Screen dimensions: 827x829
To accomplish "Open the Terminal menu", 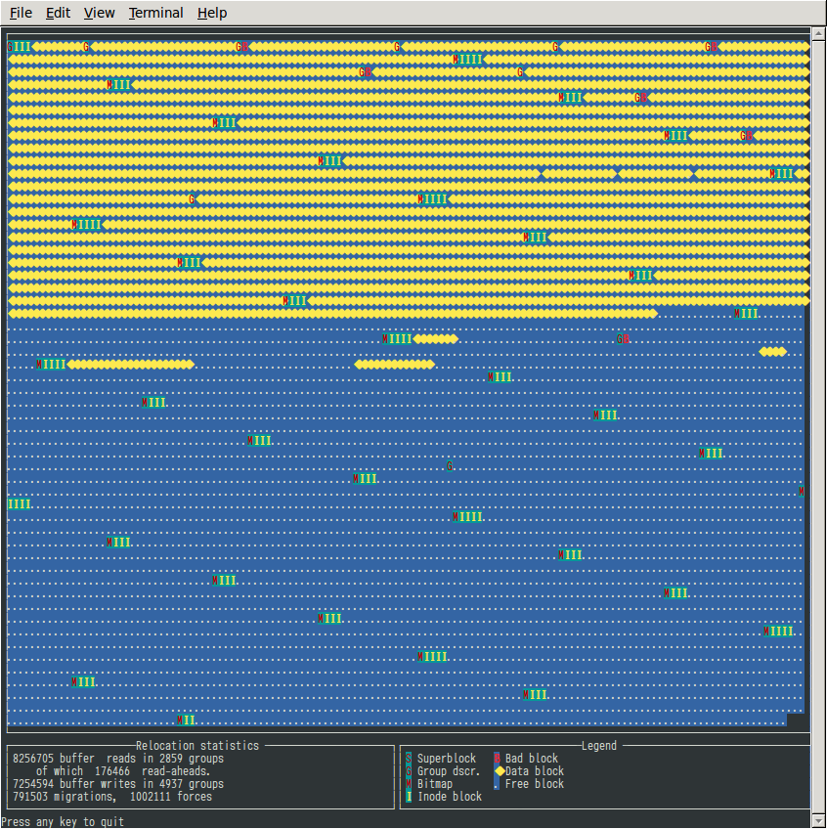I will 155,13.
